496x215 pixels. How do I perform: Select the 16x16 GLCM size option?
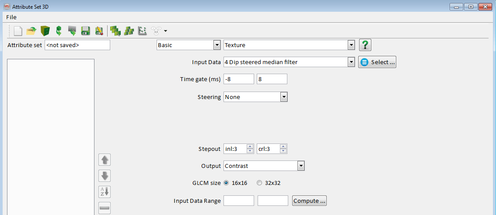pos(226,183)
